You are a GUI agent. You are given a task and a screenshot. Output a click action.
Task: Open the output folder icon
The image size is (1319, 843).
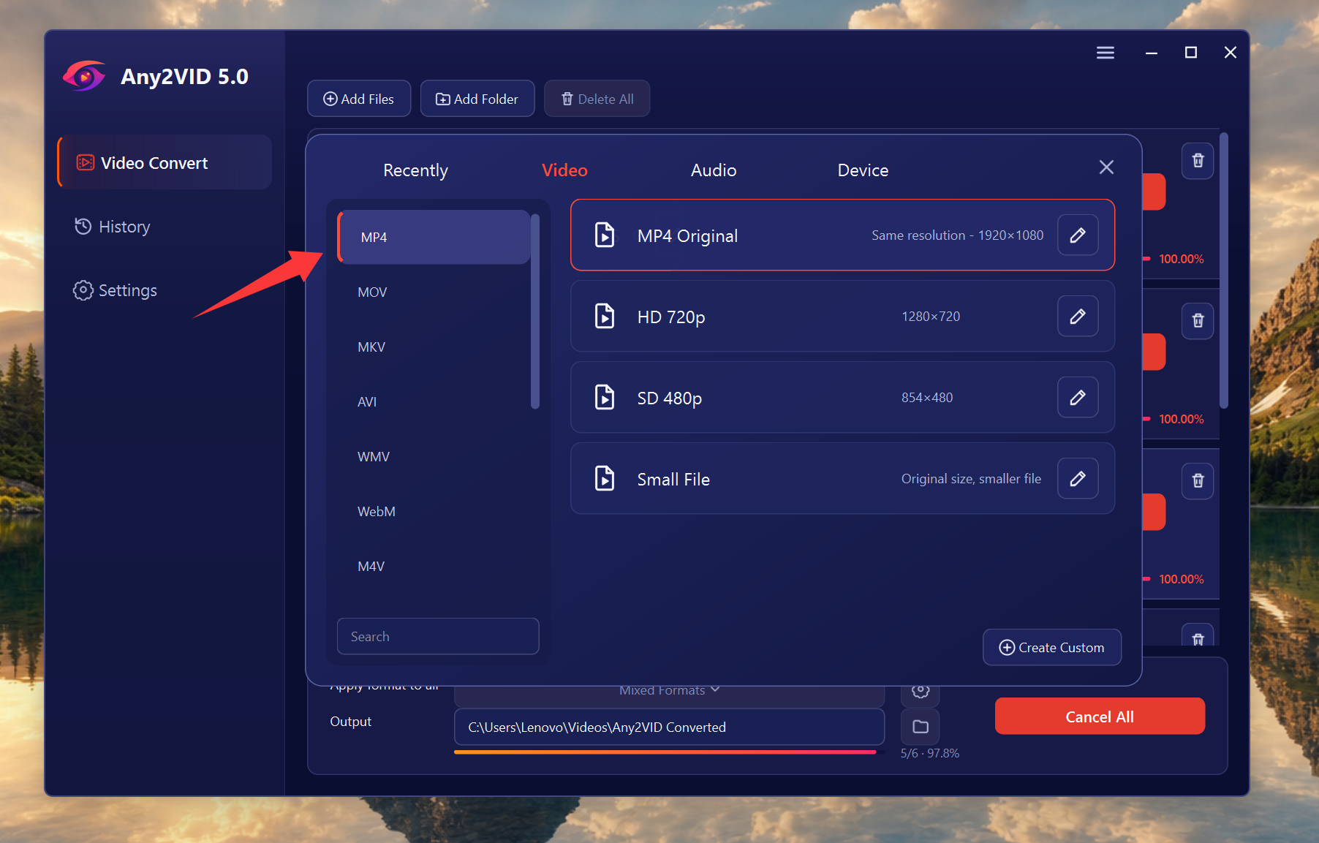point(921,727)
